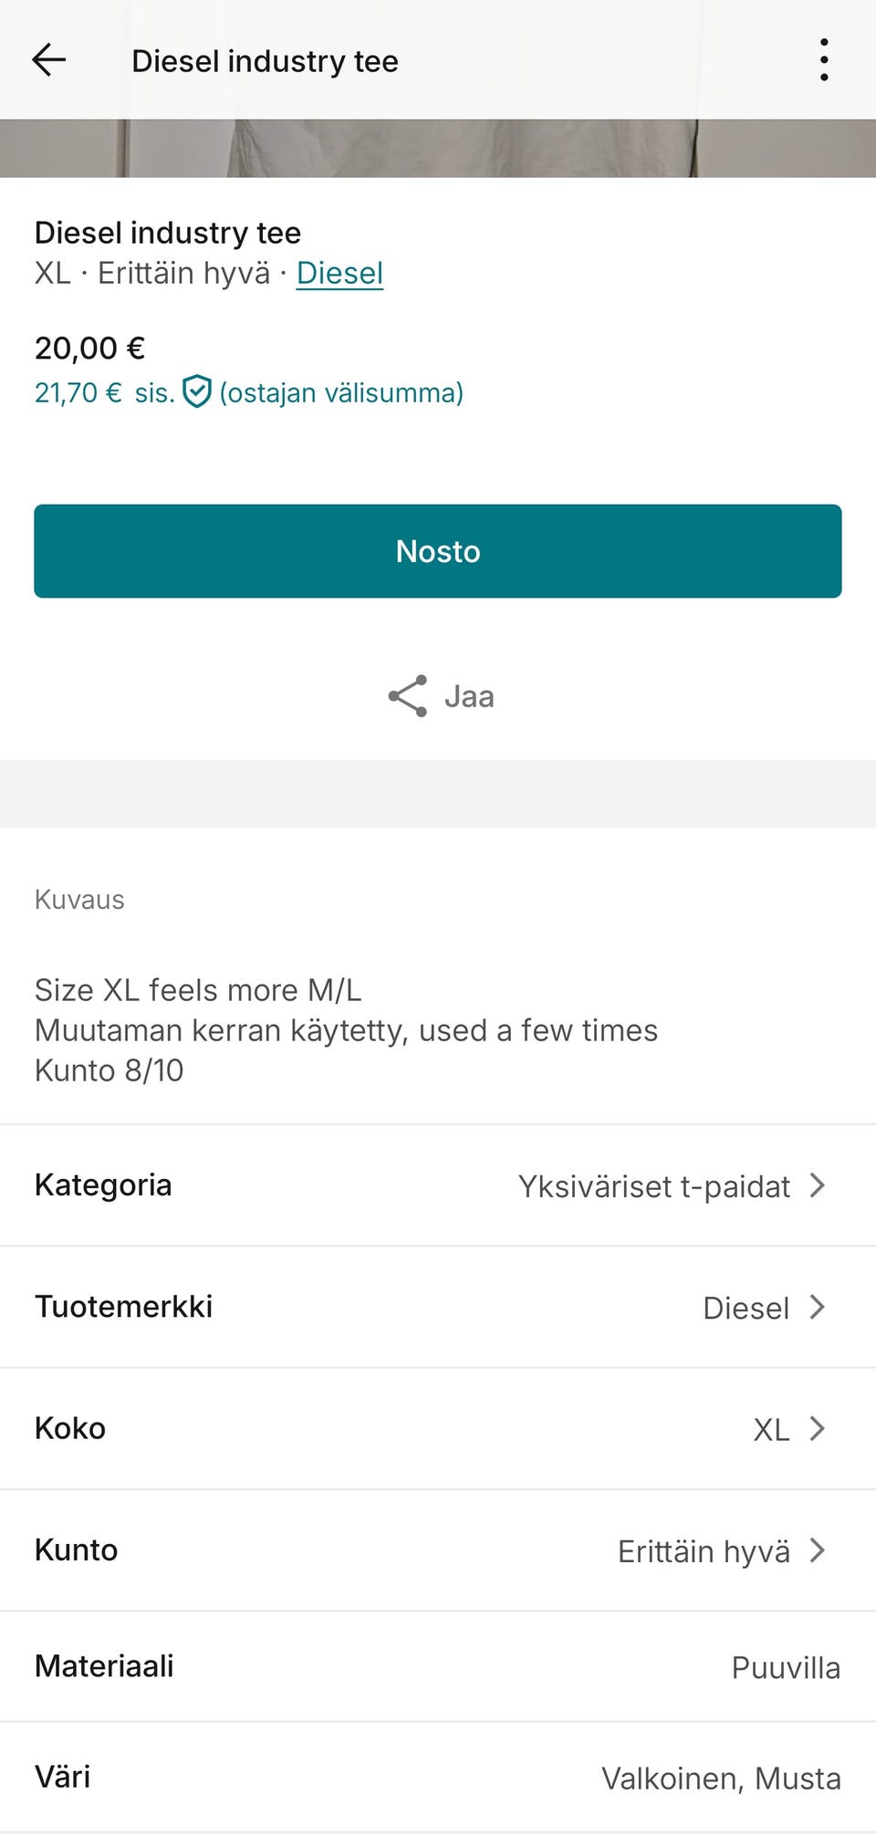Viewport: 876px width, 1836px height.
Task: Tap the share icon next to Jaa
Action: click(x=409, y=695)
